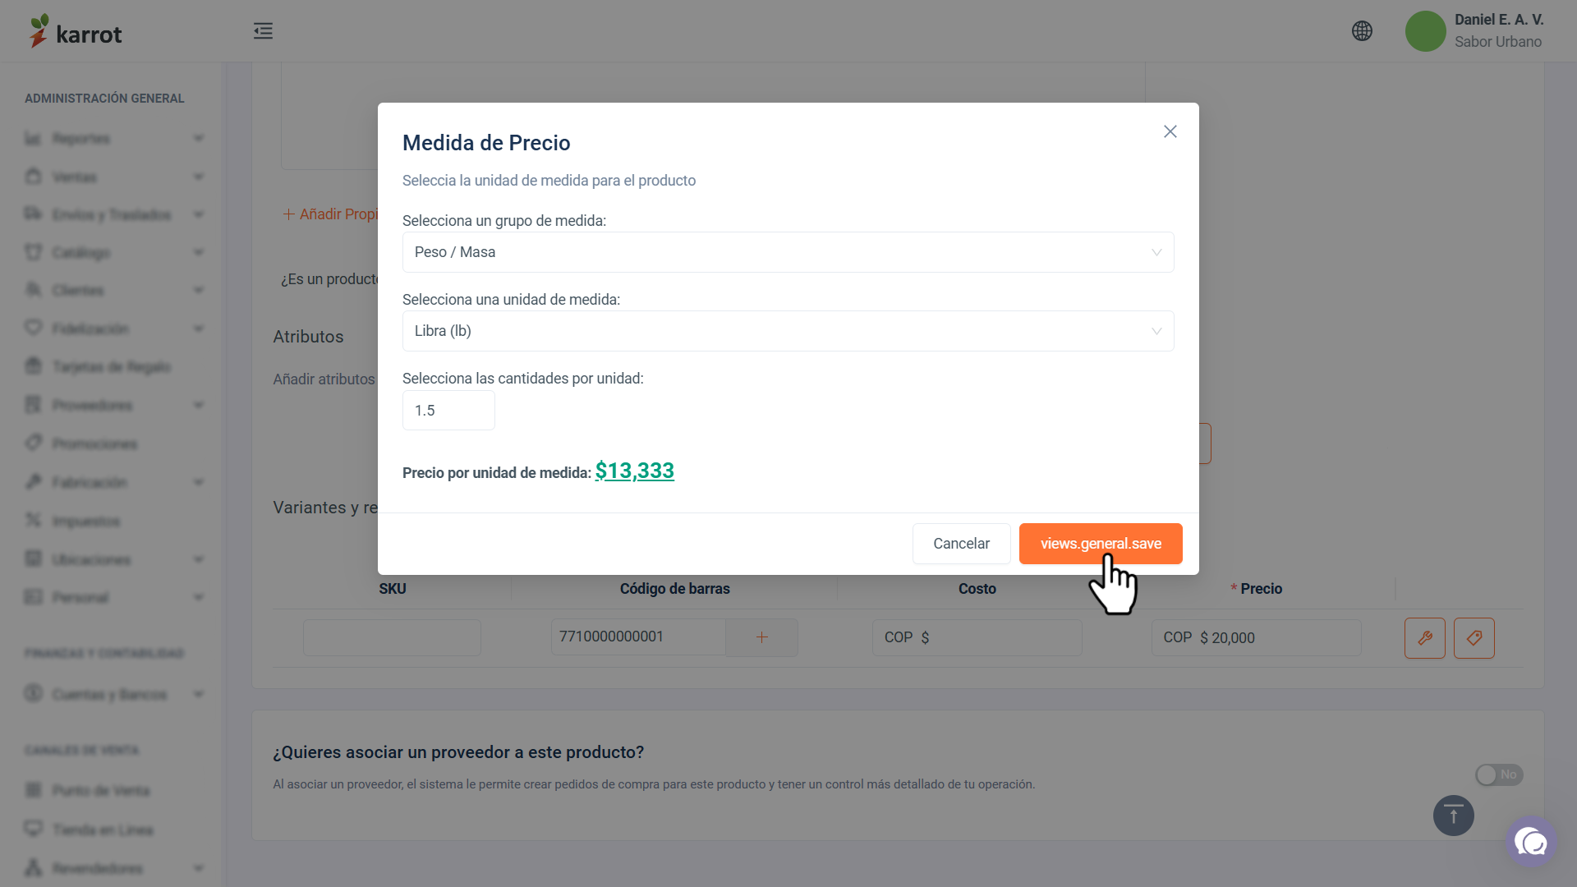The width and height of the screenshot is (1577, 887).
Task: Click the price tag icon button
Action: [x=1474, y=638]
